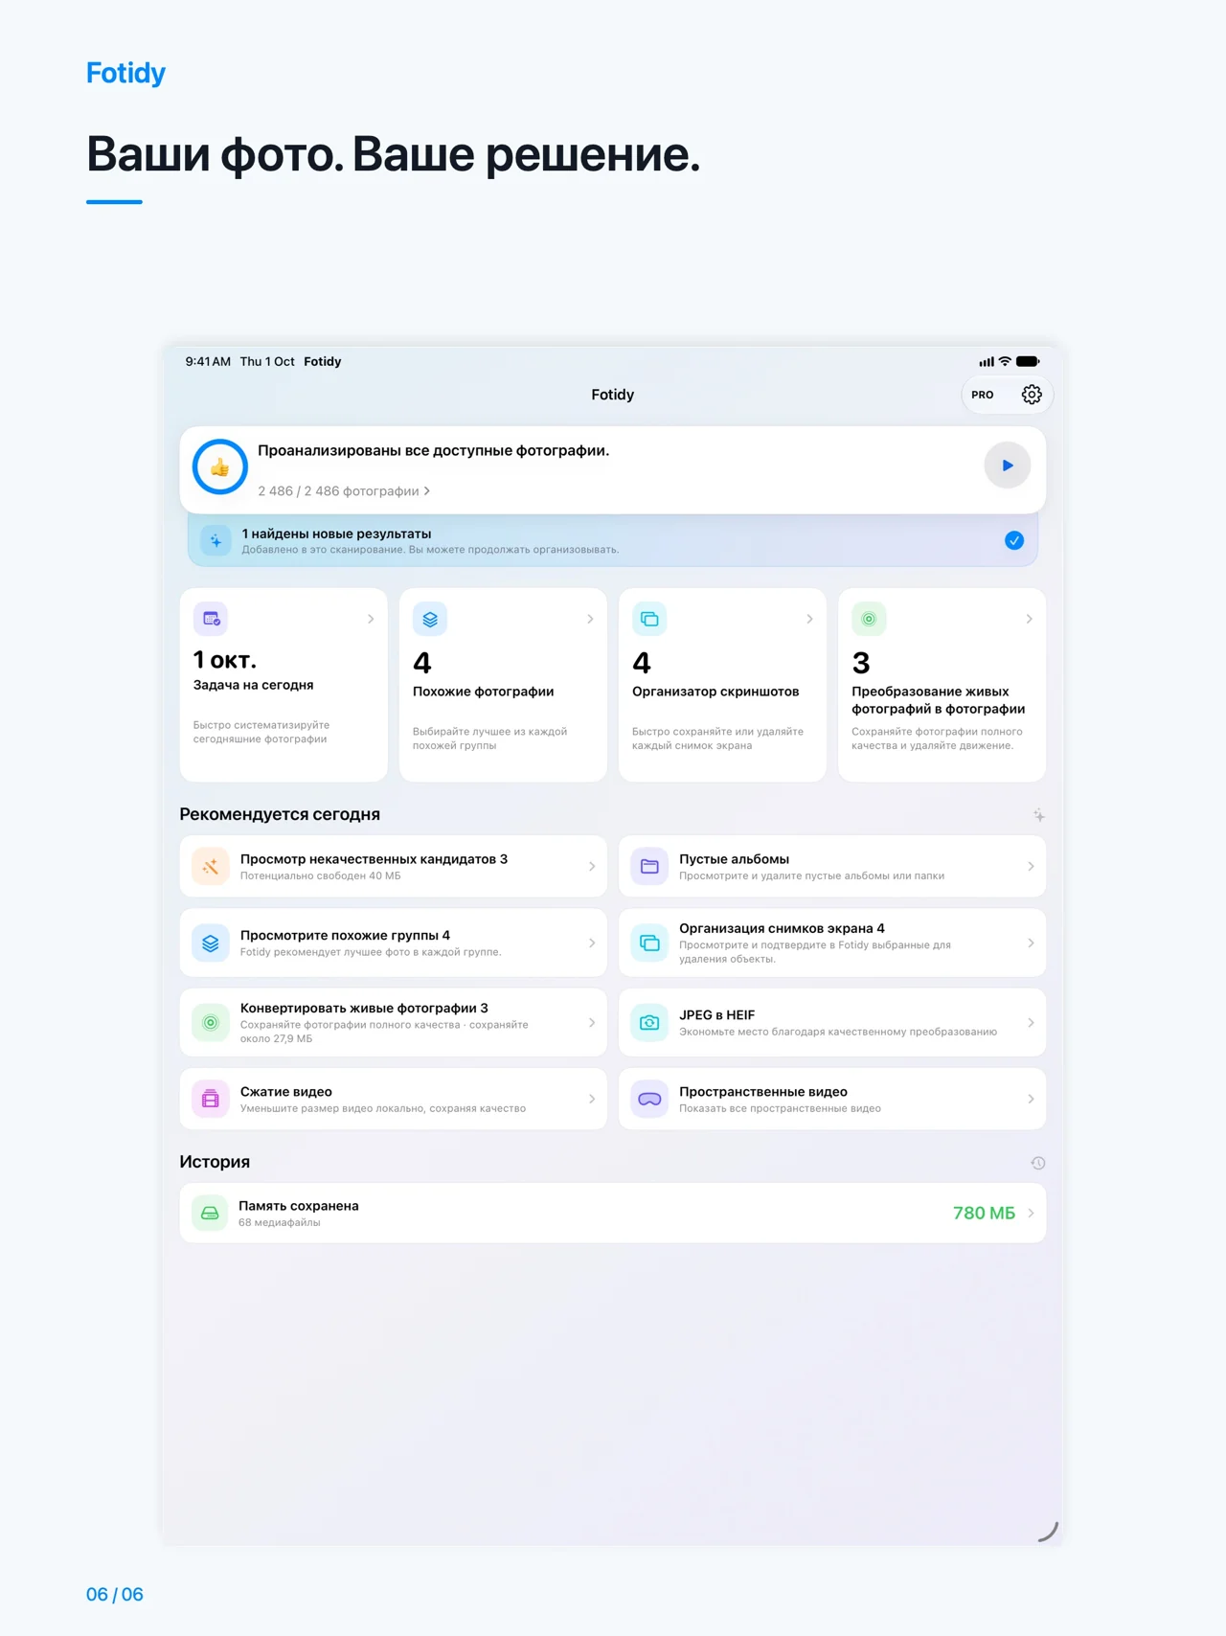Click the live photo icon on conversion card
Viewport: 1226px width, 1636px height.
click(x=869, y=619)
